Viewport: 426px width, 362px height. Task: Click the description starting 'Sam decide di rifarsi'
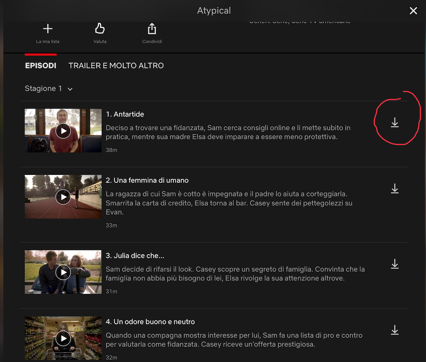235,274
